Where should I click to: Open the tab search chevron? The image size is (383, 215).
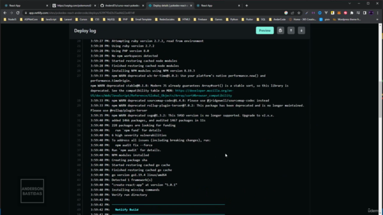point(349,4)
